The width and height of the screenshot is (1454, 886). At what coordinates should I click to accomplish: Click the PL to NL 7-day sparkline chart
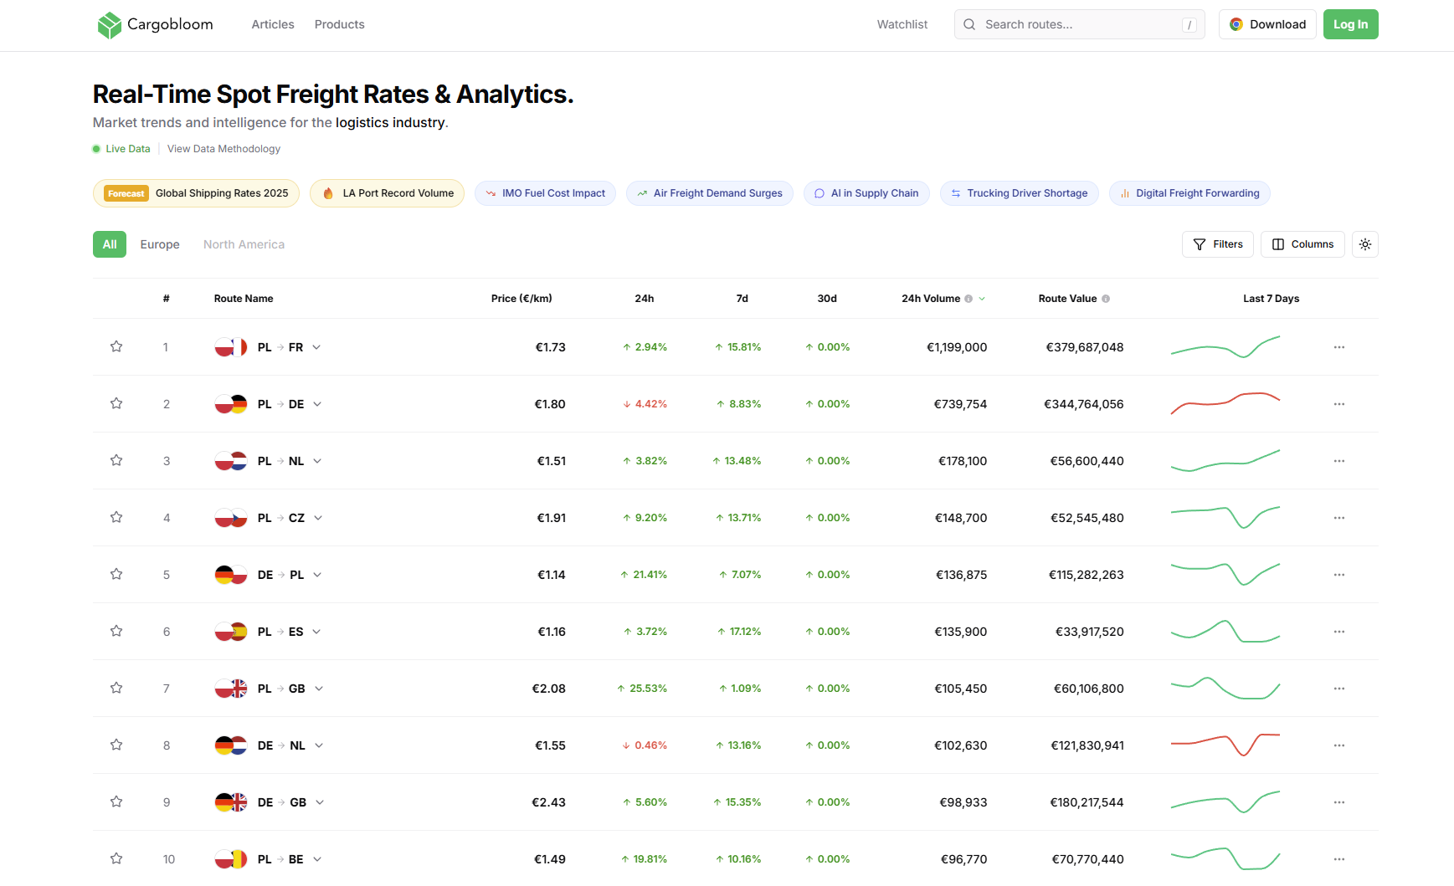click(x=1225, y=461)
